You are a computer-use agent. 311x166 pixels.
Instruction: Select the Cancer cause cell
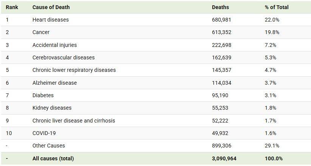(41, 32)
